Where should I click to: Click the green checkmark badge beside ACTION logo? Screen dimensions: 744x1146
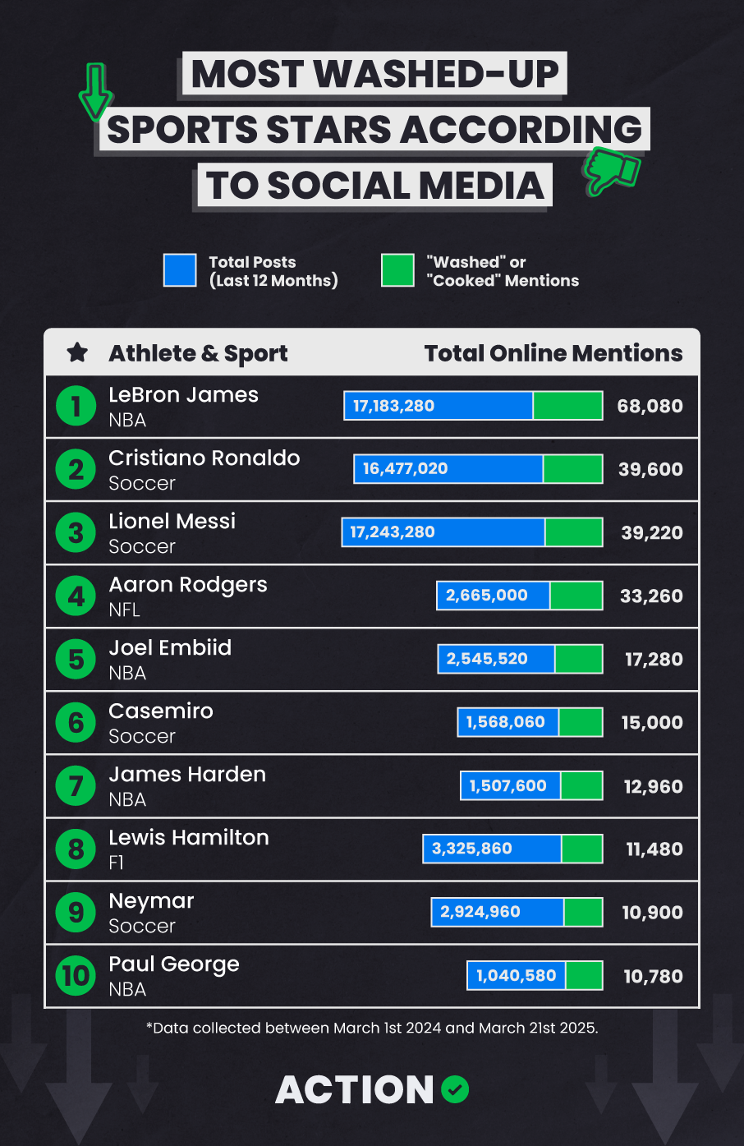coord(455,1089)
